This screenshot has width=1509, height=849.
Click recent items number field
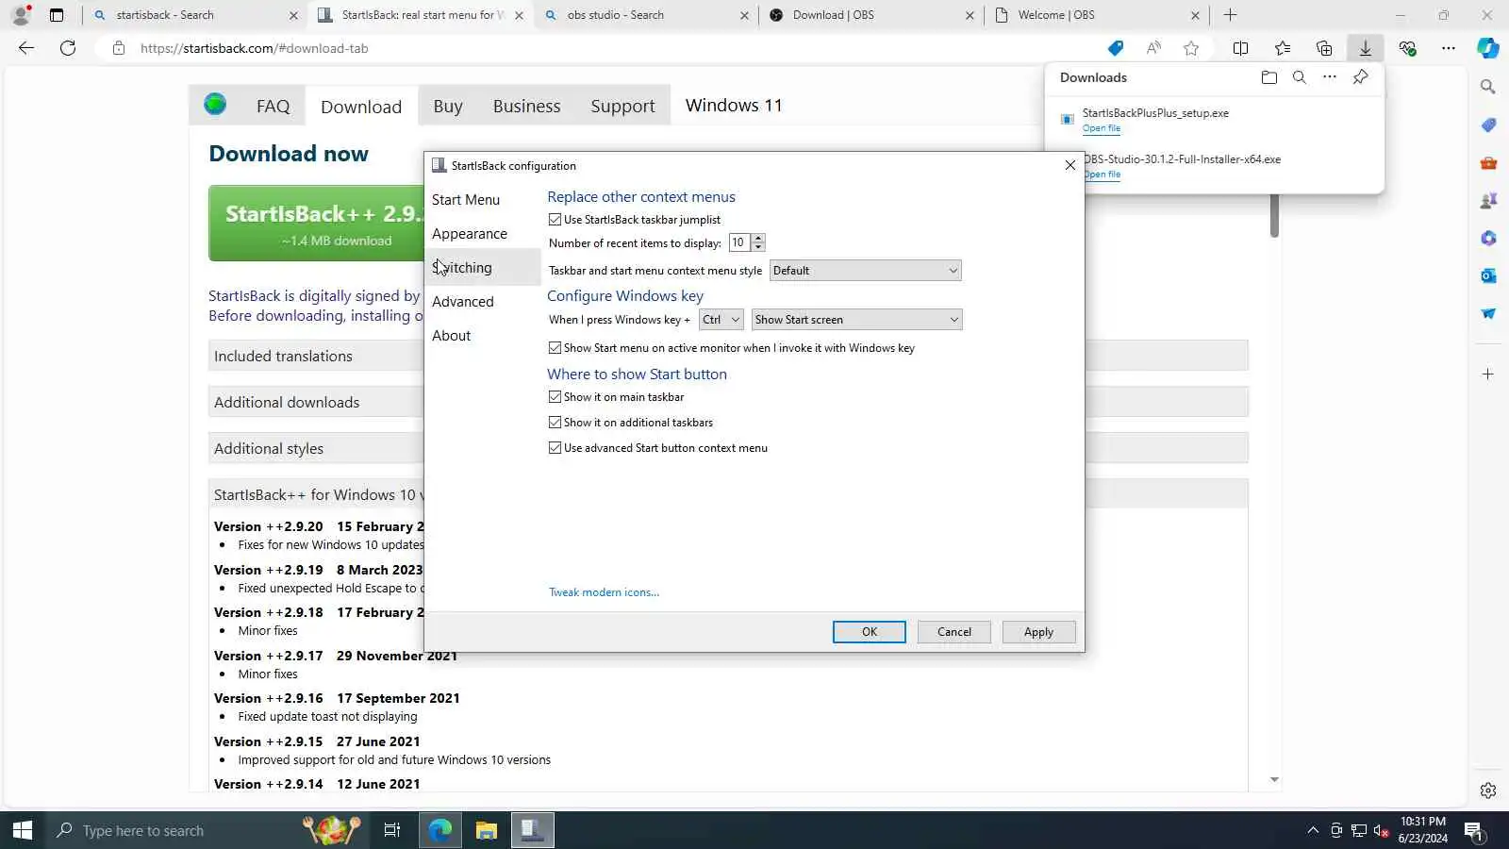point(739,243)
